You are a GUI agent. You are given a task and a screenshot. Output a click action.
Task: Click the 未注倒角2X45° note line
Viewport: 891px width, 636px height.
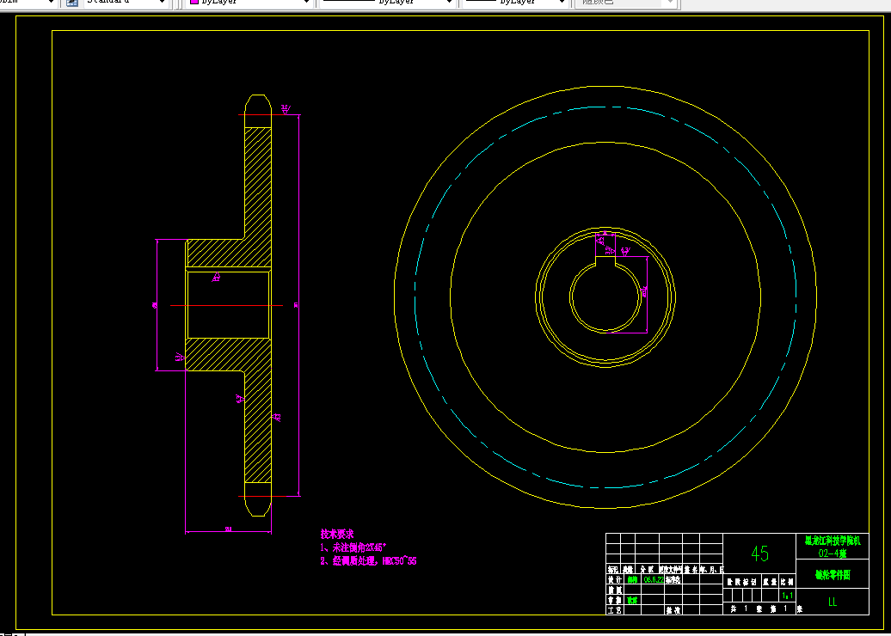[x=353, y=548]
